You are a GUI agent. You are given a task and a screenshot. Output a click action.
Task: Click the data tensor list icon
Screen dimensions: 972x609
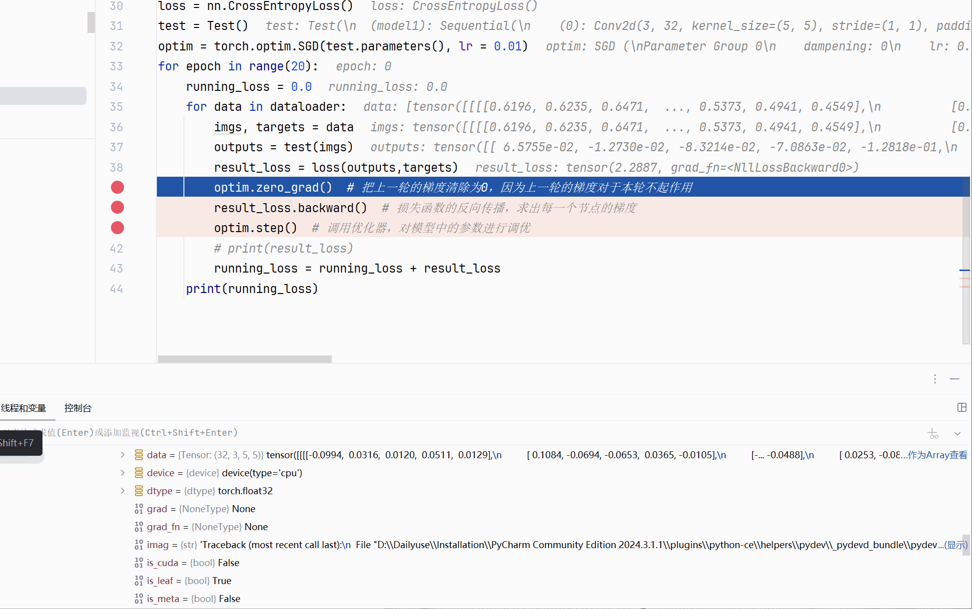[139, 455]
